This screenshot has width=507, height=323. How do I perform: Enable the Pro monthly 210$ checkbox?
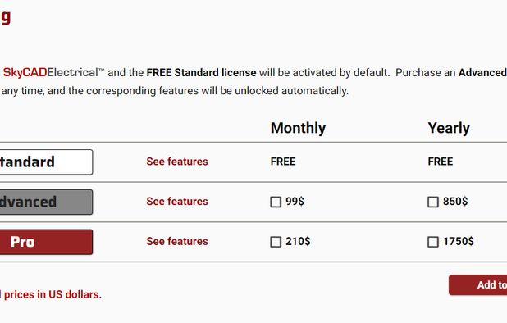(276, 242)
